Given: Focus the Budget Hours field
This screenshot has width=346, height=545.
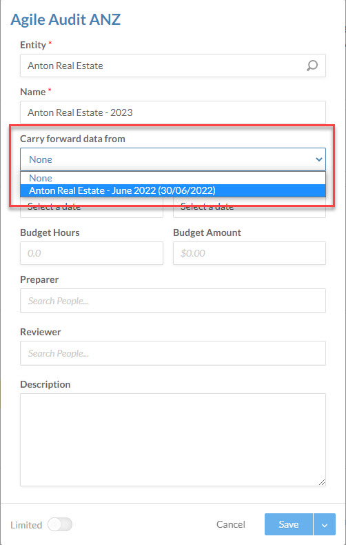Looking at the screenshot, I should coord(92,253).
